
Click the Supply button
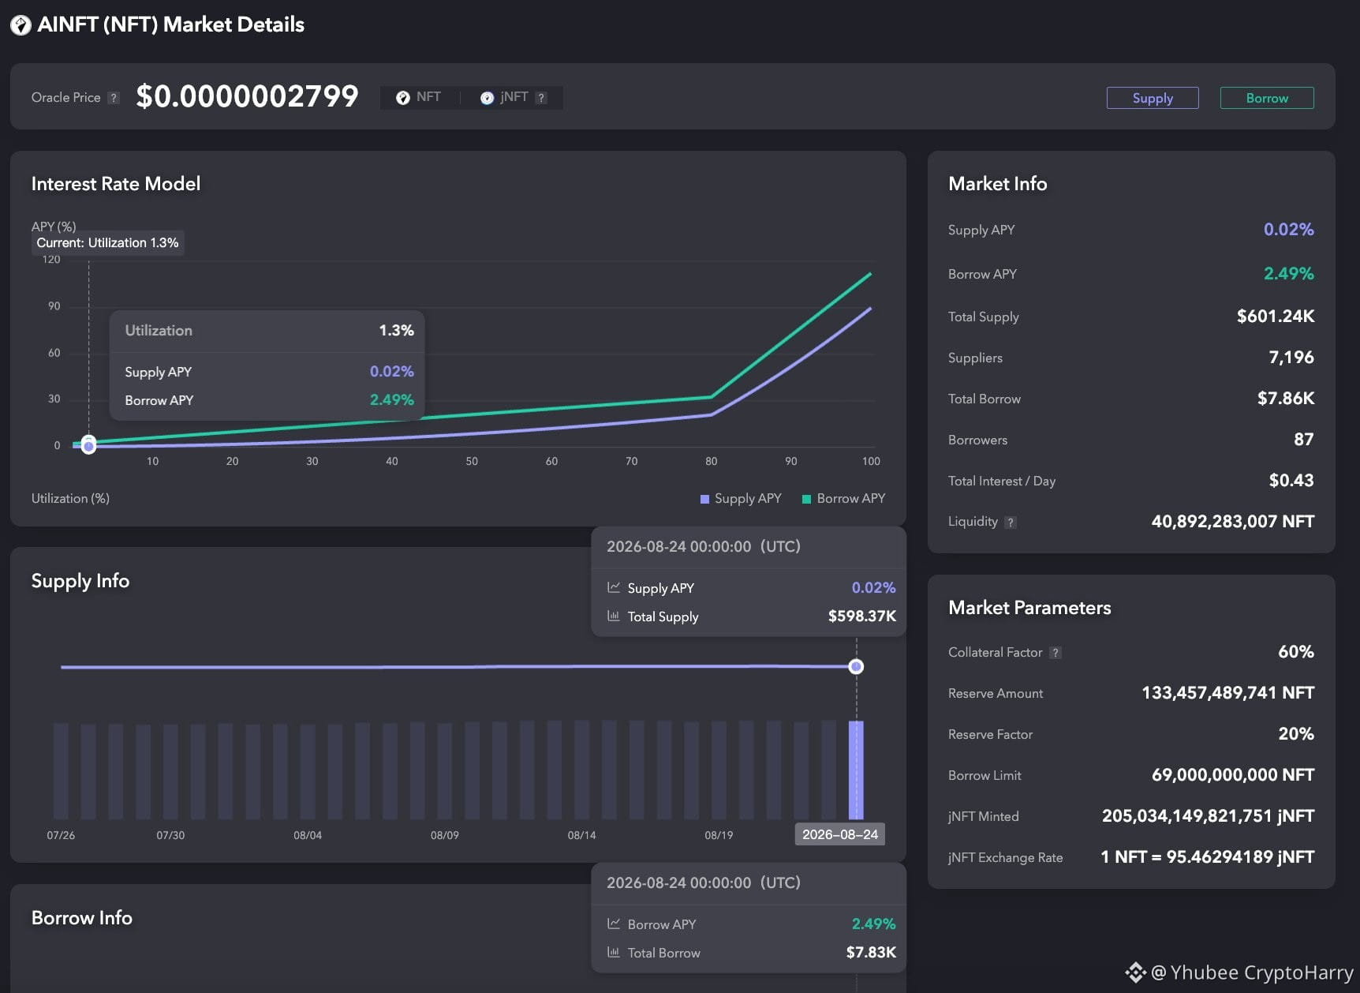click(1153, 98)
